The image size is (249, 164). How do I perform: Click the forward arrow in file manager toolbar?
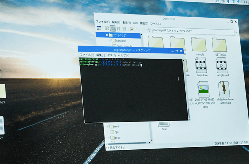[143, 29]
